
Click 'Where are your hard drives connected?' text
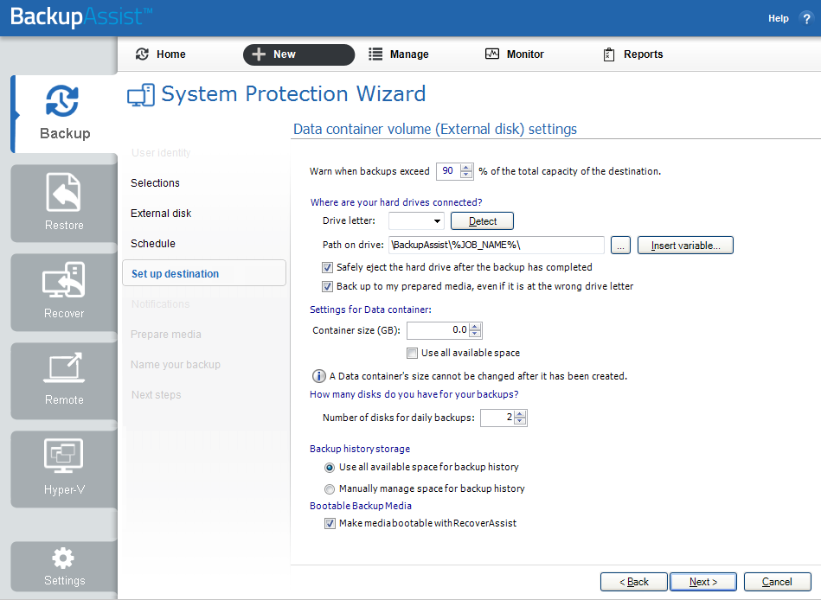point(396,202)
